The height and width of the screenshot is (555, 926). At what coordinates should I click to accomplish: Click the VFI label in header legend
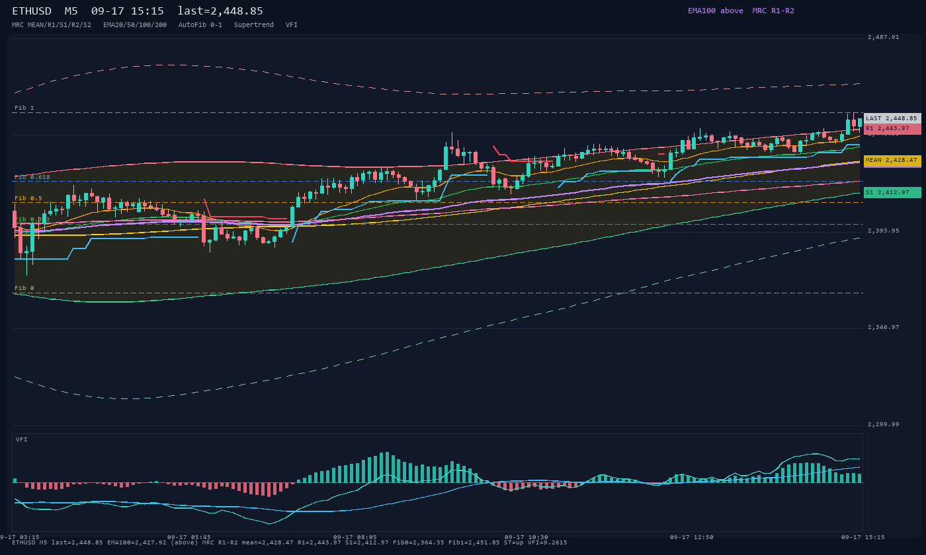pyautogui.click(x=292, y=25)
